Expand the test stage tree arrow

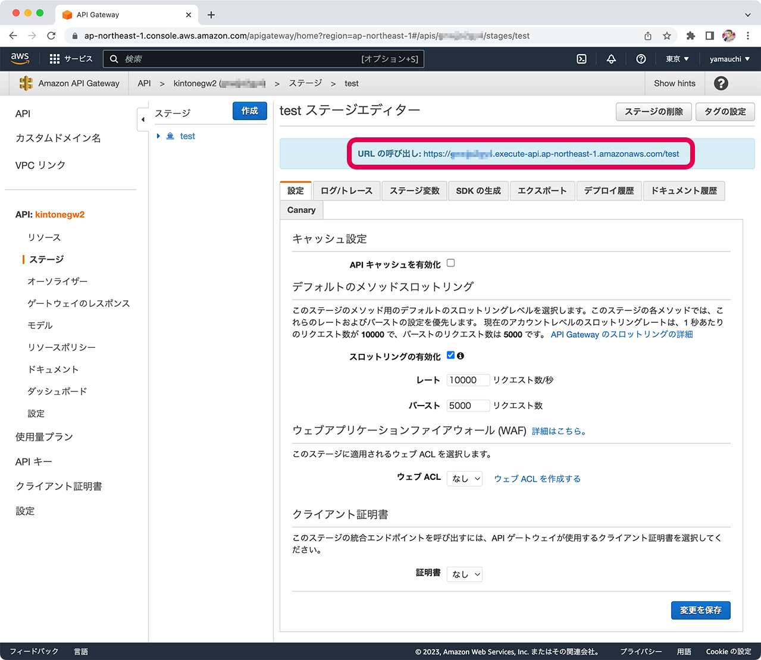pyautogui.click(x=158, y=136)
